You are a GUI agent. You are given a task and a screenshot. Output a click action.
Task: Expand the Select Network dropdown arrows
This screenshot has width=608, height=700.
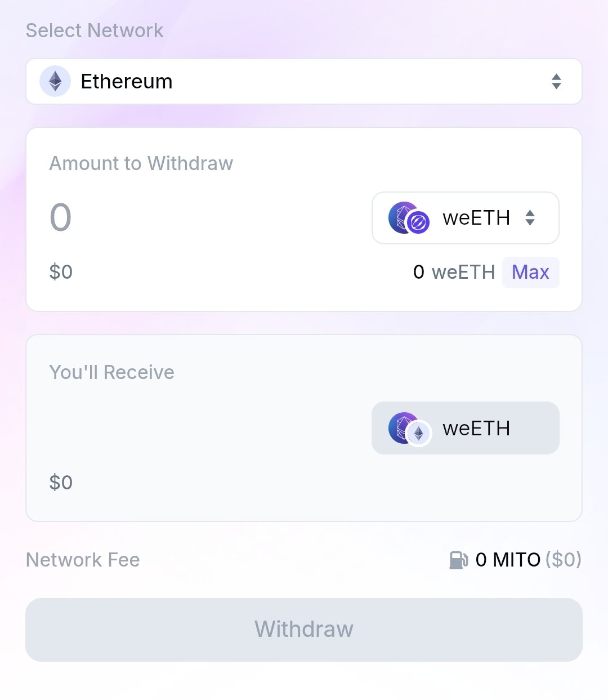[556, 82]
